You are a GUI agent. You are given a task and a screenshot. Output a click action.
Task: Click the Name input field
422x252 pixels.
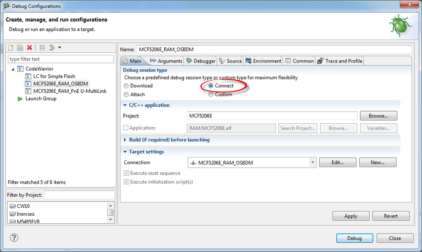[274, 49]
